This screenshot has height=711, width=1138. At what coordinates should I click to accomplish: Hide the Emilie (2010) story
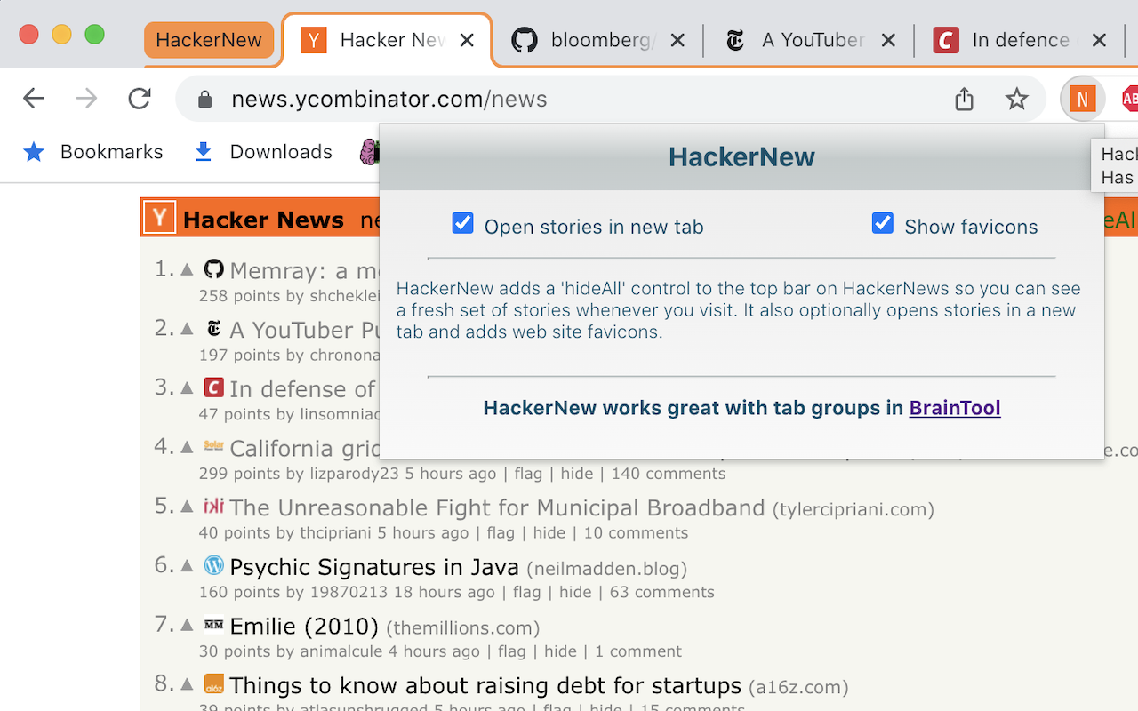click(560, 651)
